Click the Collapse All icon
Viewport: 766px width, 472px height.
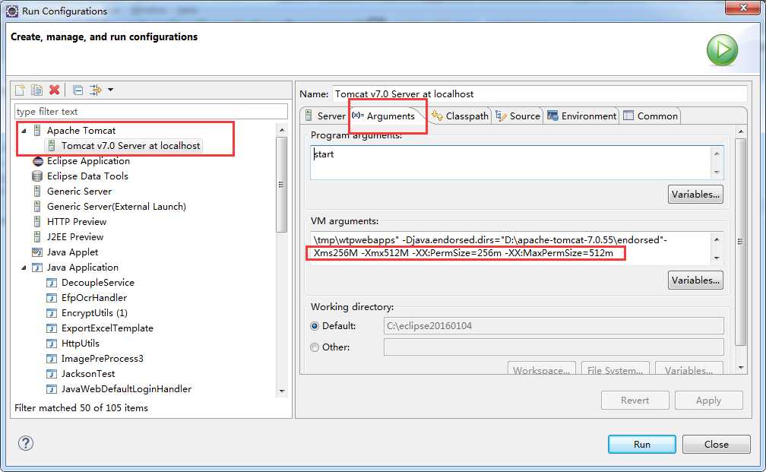[x=78, y=90]
